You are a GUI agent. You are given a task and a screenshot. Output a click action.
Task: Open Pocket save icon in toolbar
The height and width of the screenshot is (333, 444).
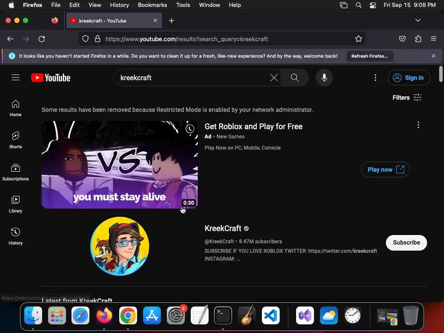[402, 39]
